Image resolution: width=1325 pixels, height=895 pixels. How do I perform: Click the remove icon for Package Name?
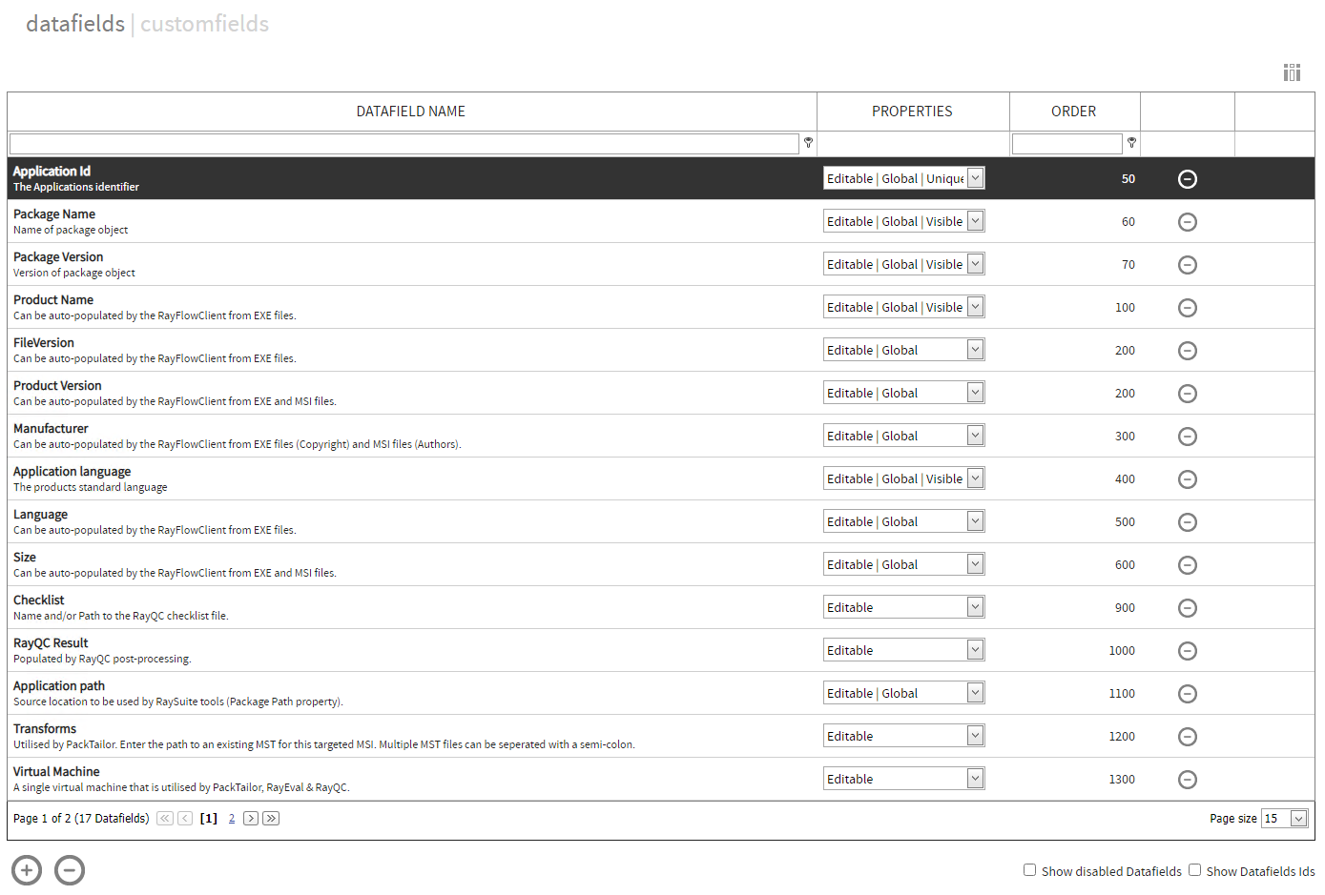point(1187,222)
